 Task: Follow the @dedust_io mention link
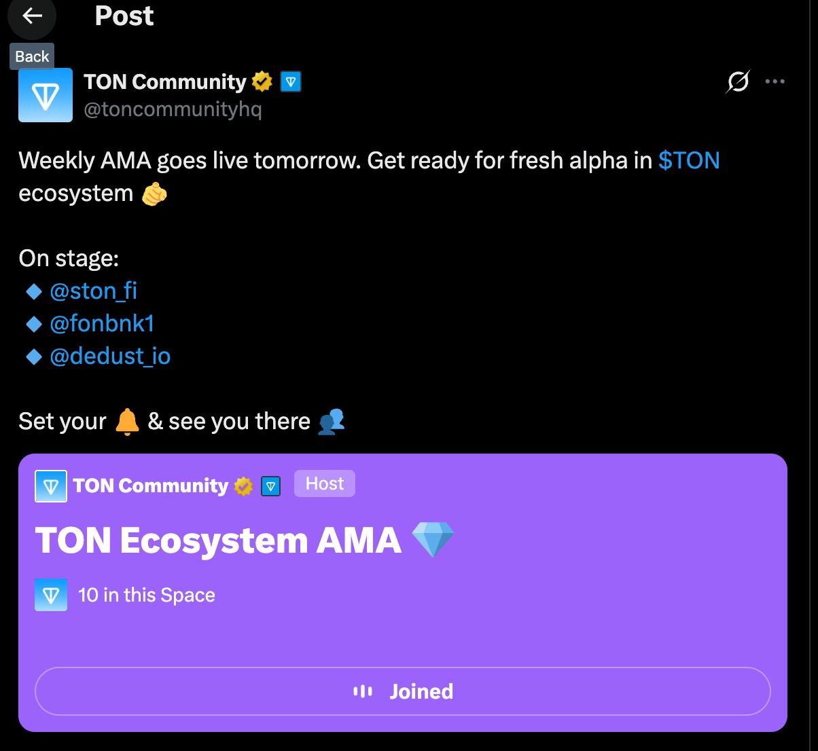(110, 356)
